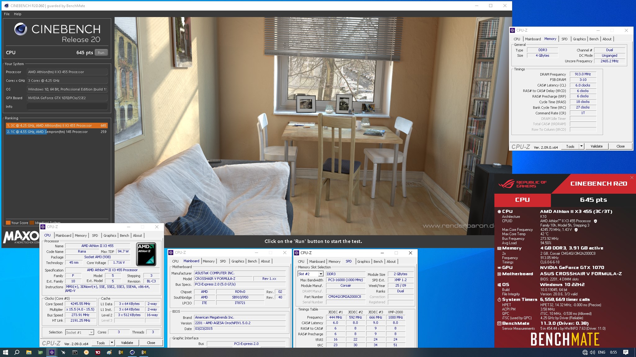Click the DRAM Frequency 913.0 MHz value
Viewport: 636px width, 357px height.
(583, 74)
